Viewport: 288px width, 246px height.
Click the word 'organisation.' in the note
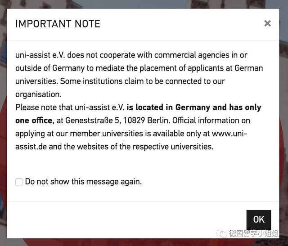[38, 94]
